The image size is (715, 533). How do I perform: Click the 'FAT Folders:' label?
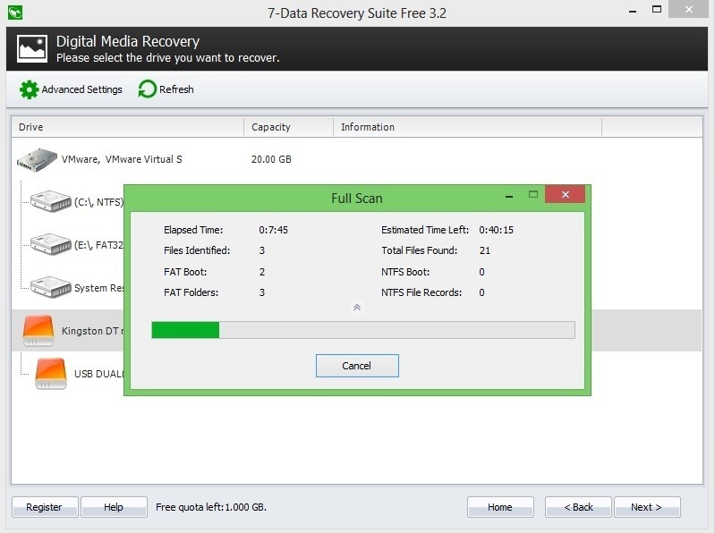[x=192, y=292]
